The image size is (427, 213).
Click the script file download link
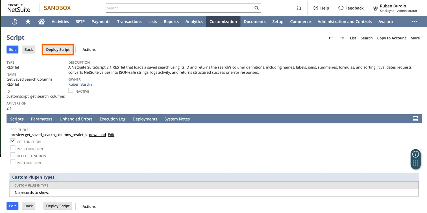(x=97, y=135)
